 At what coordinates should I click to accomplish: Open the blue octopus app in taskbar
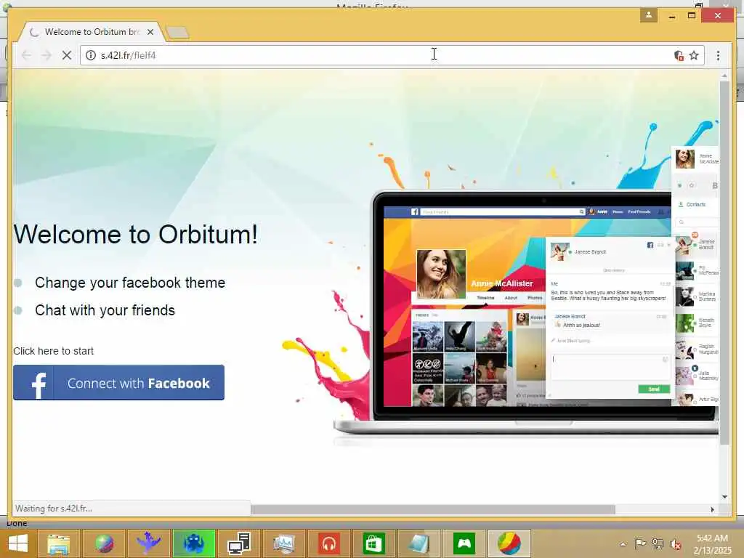(193, 543)
